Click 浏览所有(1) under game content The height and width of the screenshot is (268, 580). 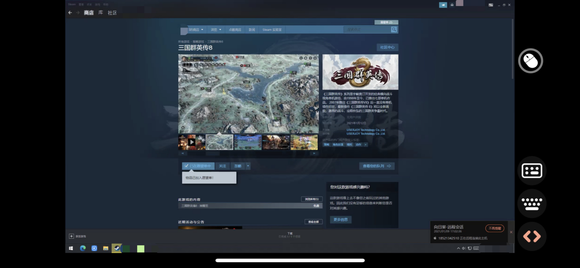[x=312, y=199]
